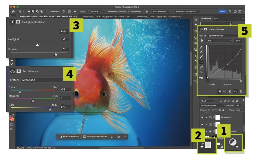Open layer blend mode dropdown
The width and height of the screenshot is (257, 163).
[x=213, y=105]
